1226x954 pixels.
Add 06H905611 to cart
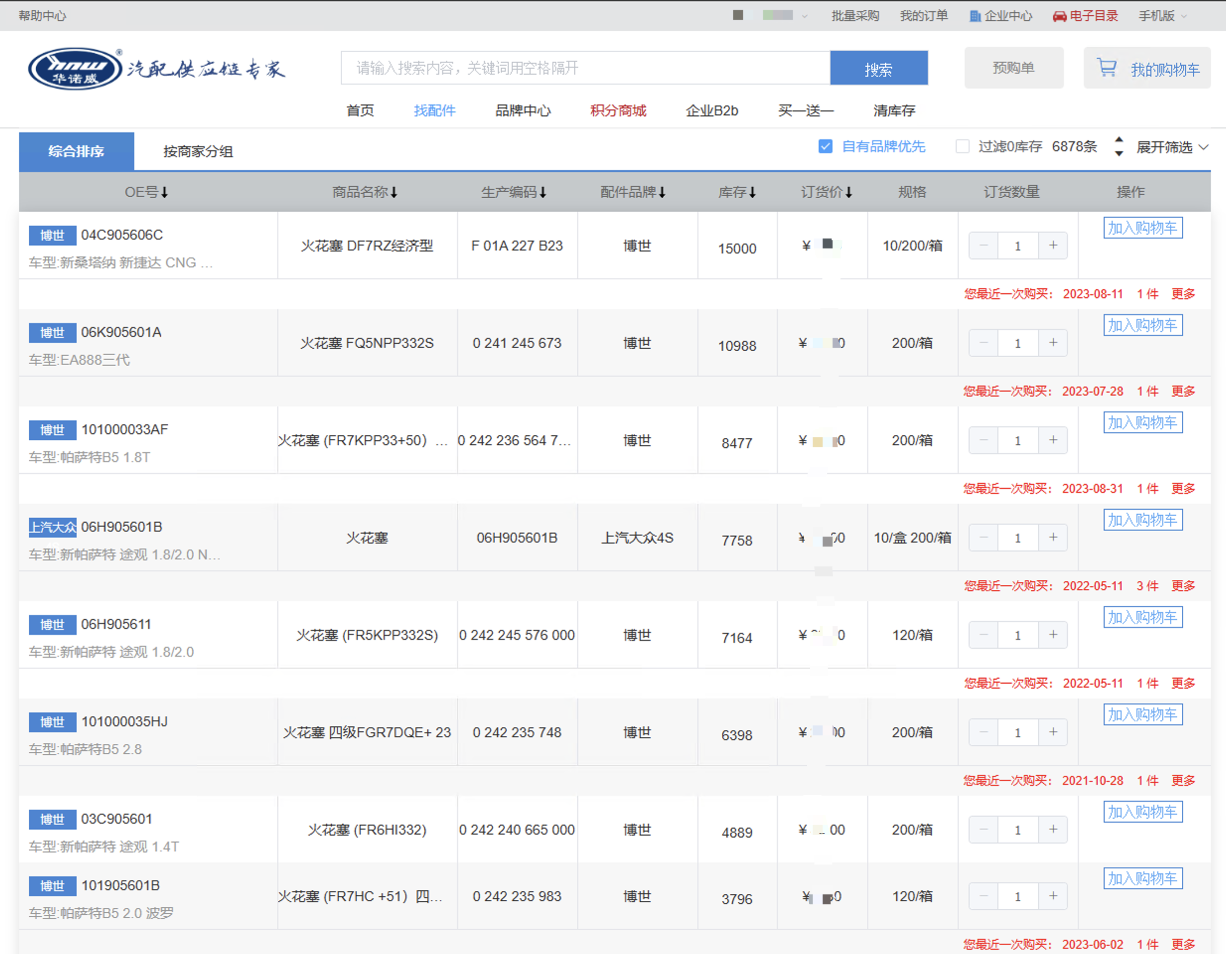(1143, 617)
